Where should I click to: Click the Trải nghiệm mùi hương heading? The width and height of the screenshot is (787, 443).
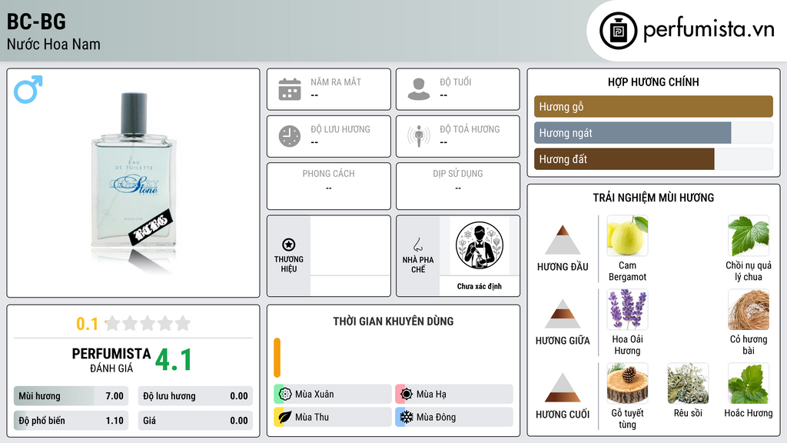click(653, 198)
